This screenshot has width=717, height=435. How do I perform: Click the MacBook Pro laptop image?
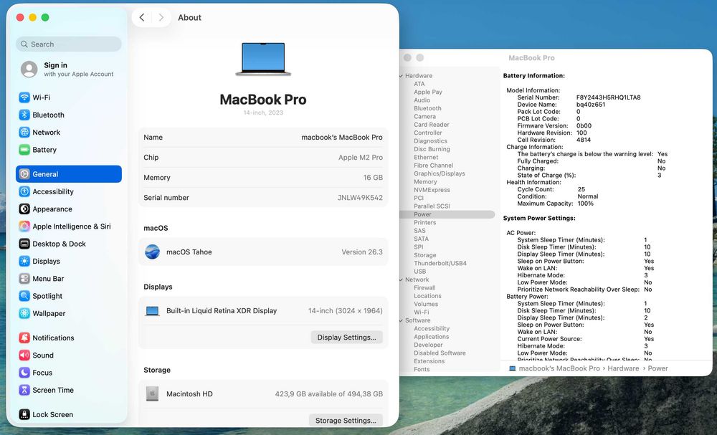pyautogui.click(x=263, y=59)
